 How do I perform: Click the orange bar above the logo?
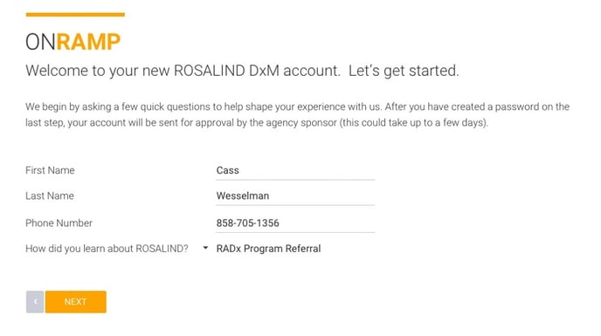coord(75,15)
